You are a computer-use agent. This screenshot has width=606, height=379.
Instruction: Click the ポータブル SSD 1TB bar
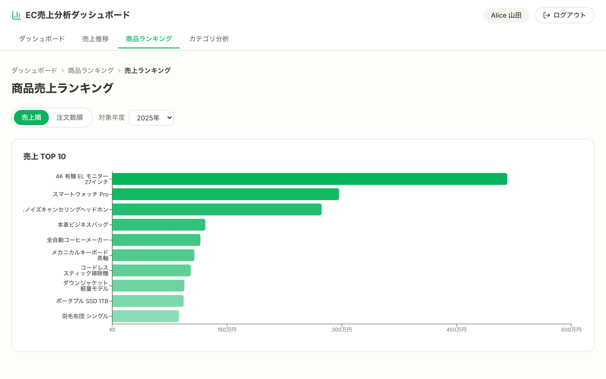pos(148,301)
